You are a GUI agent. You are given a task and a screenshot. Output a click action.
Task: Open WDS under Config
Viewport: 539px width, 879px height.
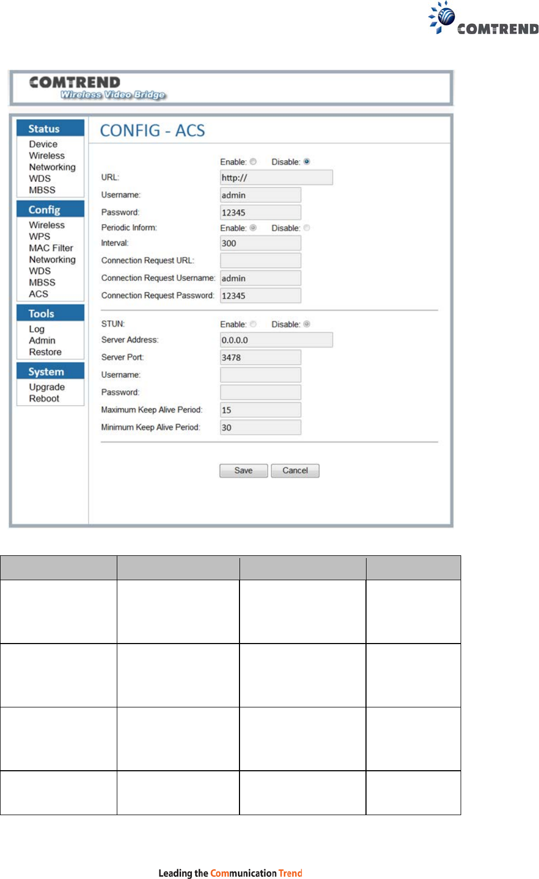tap(40, 271)
